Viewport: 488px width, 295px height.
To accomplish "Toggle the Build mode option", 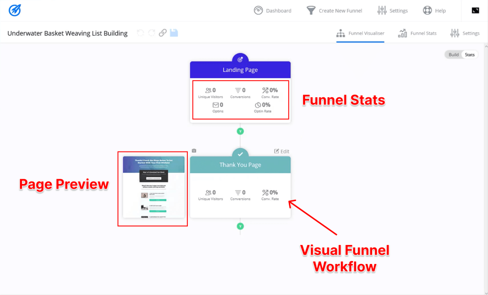I will (453, 54).
